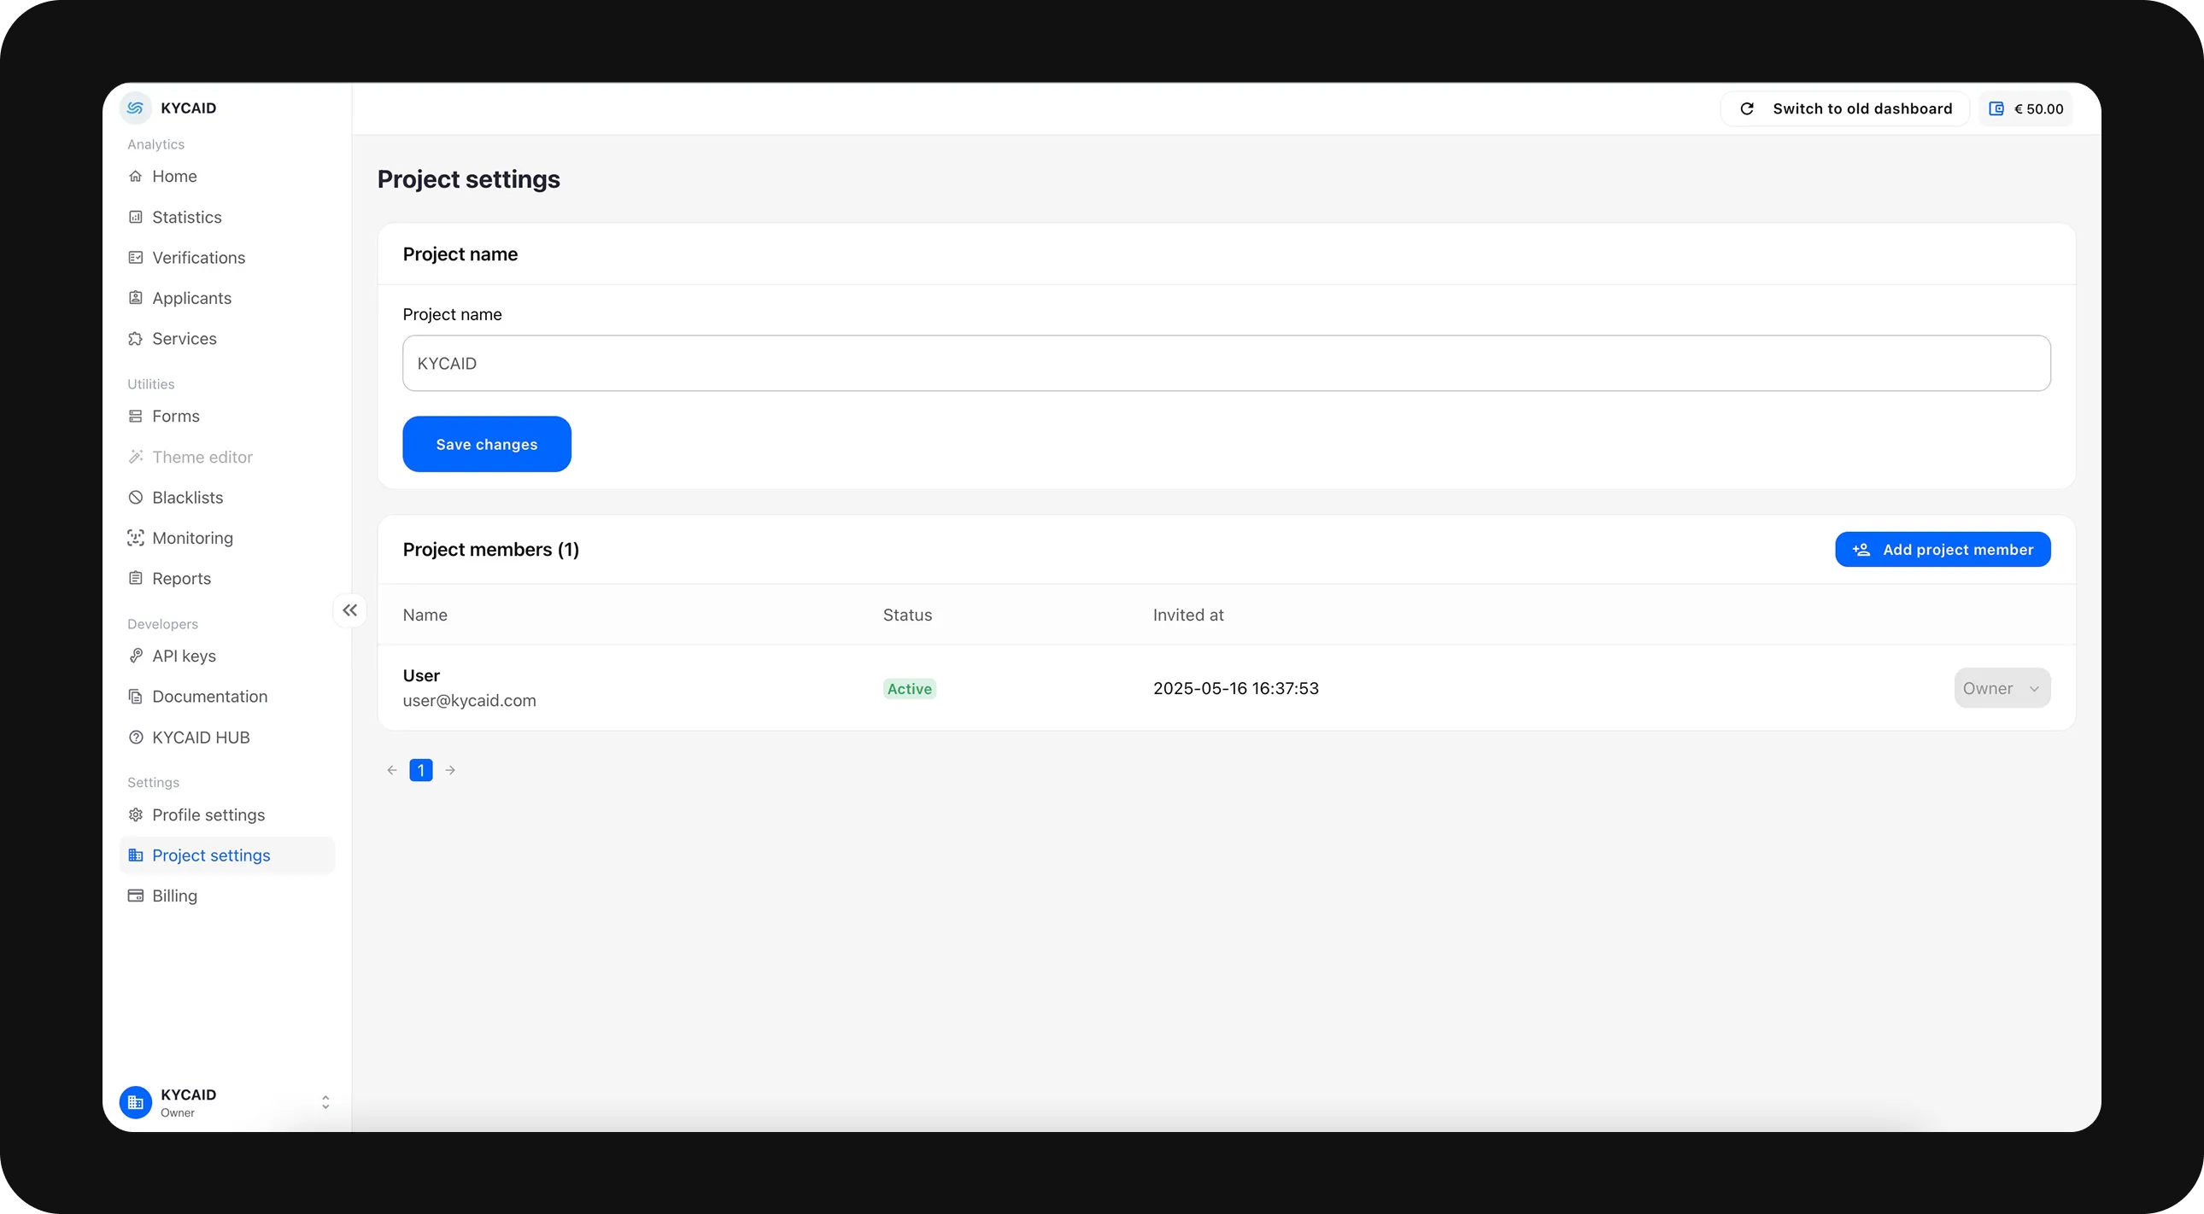Click the next page arrow in pagination
The height and width of the screenshot is (1214, 2204).
[450, 769]
